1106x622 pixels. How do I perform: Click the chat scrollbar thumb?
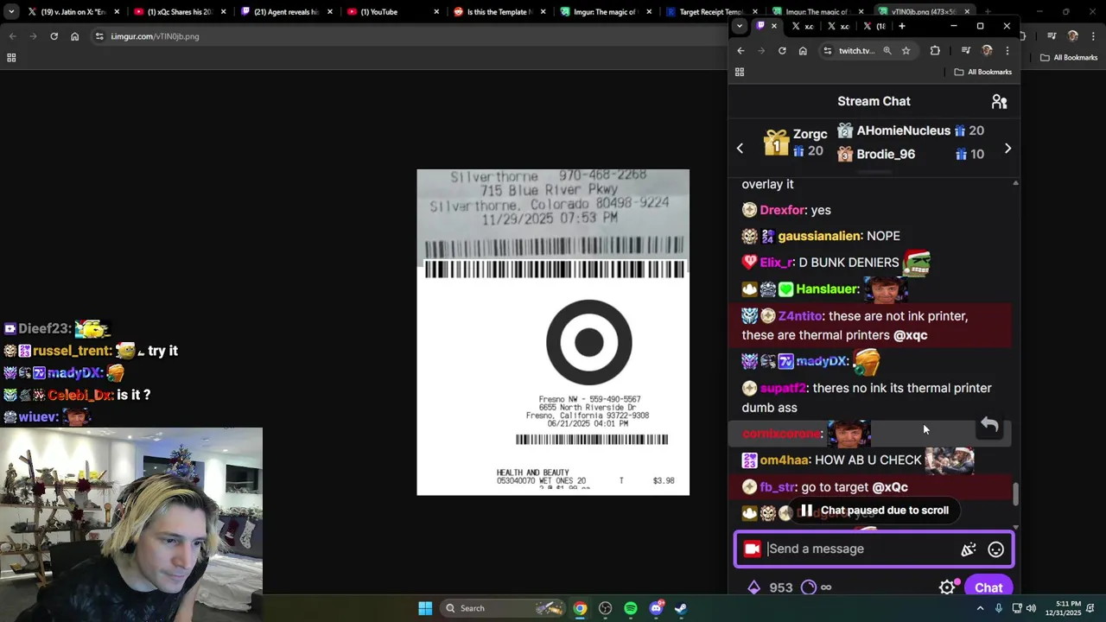pyautogui.click(x=1015, y=494)
